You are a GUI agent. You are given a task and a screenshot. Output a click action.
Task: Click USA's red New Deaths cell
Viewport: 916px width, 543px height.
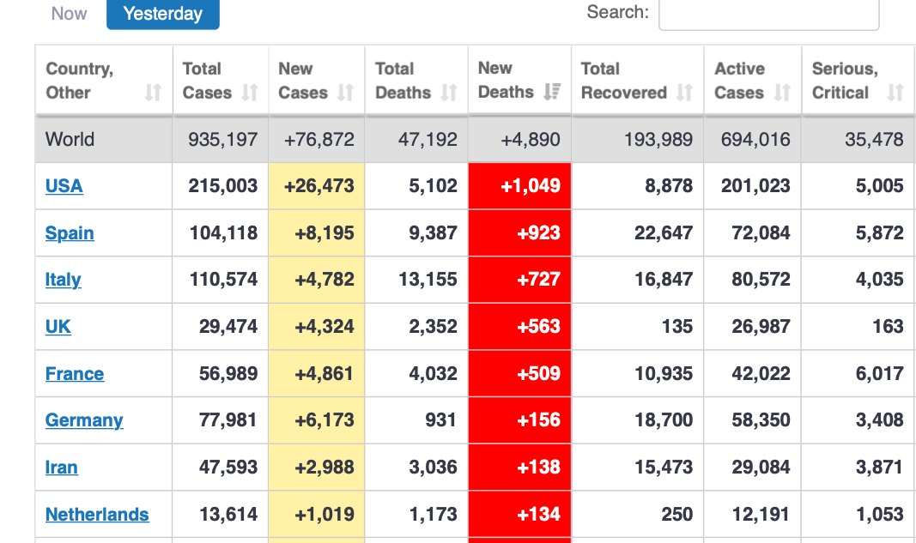click(519, 186)
